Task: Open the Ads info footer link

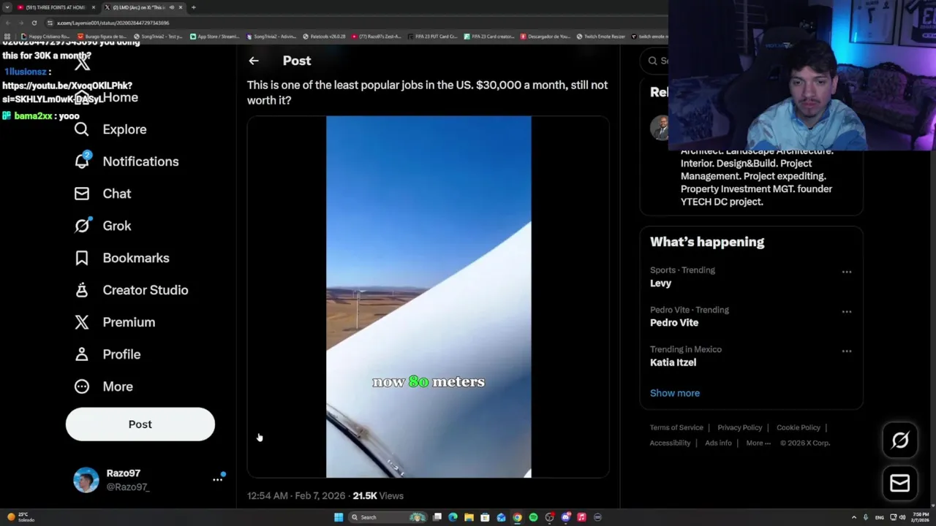Action: (718, 443)
